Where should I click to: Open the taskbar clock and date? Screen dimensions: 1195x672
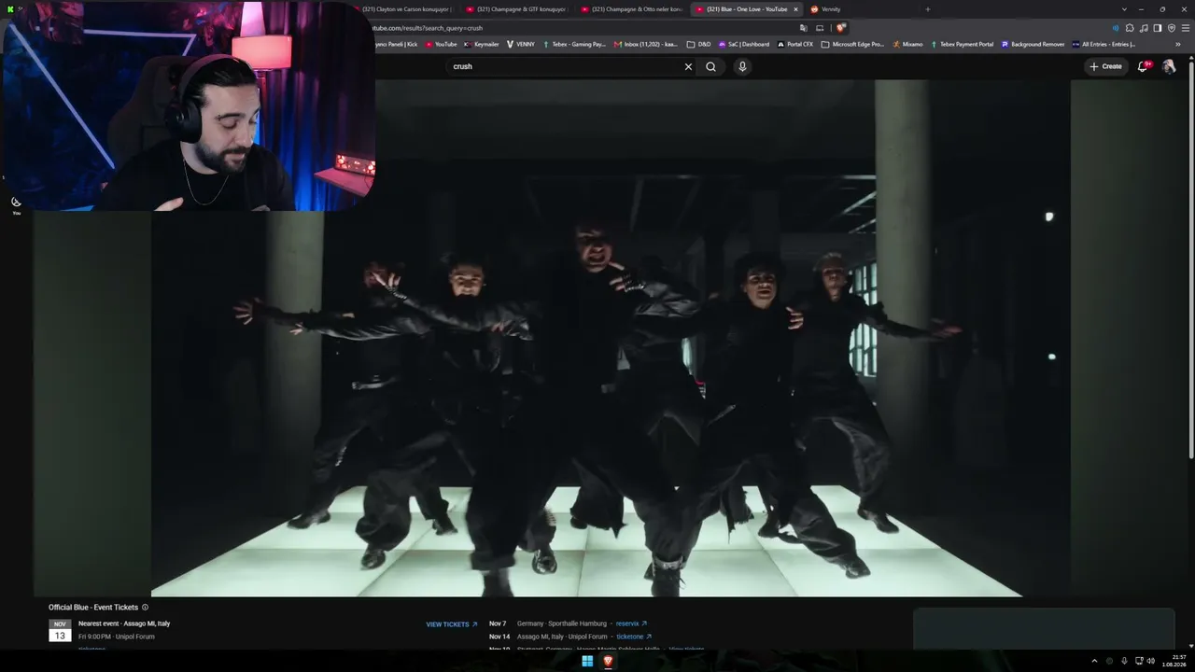pos(1174,661)
